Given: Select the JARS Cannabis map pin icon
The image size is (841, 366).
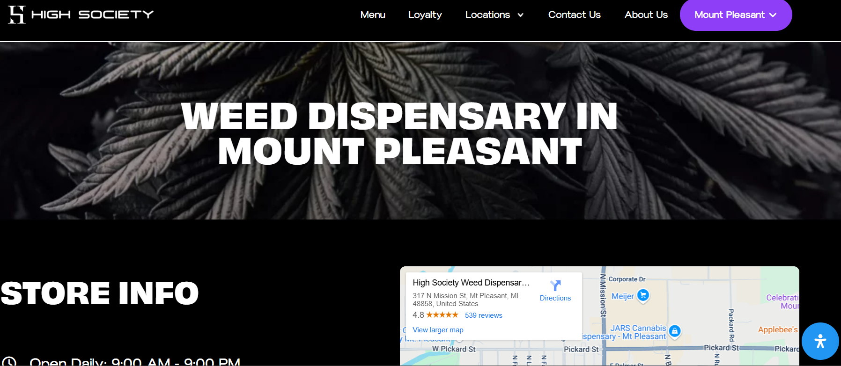Looking at the screenshot, I should coord(674,331).
